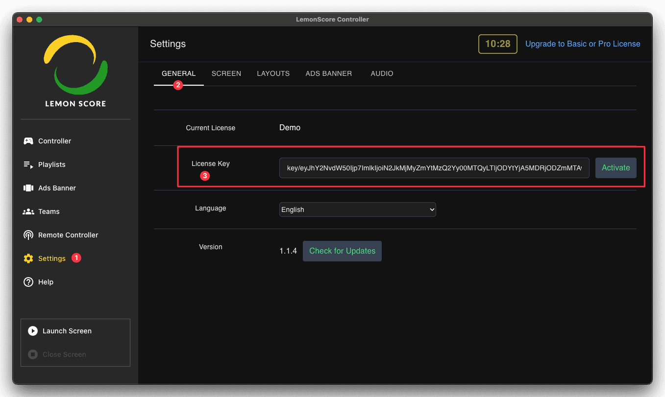Open the Layouts tab
Screen dimensions: 665x397
tap(273, 73)
